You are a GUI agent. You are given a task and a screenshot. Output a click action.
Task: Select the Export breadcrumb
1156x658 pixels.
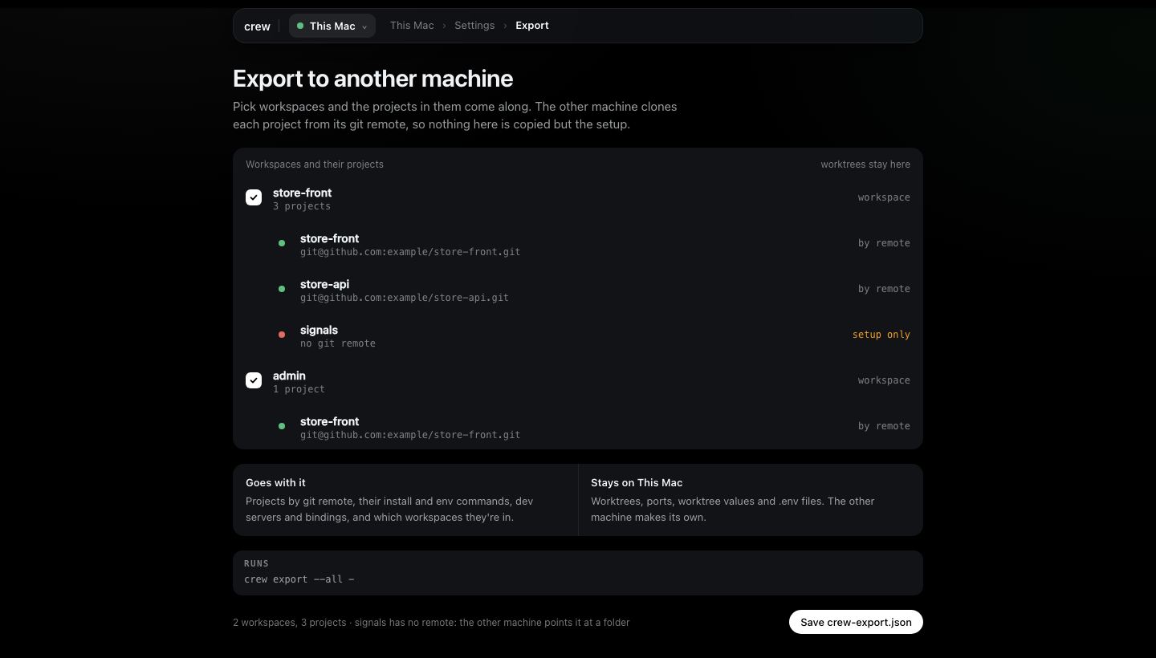coord(532,26)
